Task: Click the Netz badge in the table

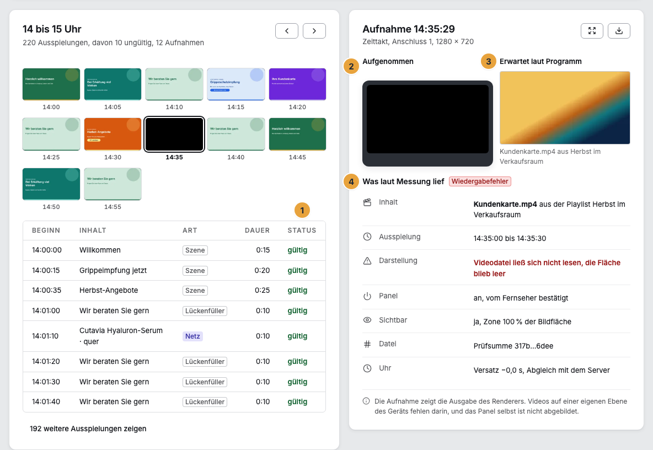Action: 192,336
